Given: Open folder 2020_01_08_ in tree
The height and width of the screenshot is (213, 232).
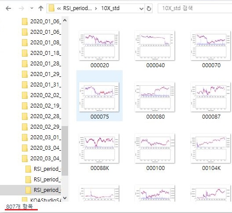Looking at the screenshot, I should coord(41,43).
